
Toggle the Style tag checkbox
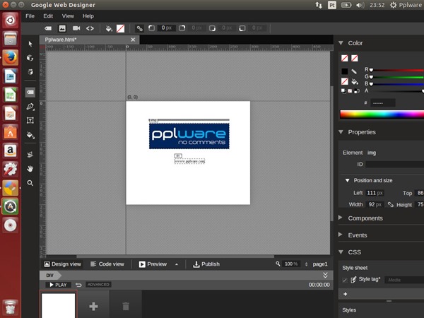point(345,280)
